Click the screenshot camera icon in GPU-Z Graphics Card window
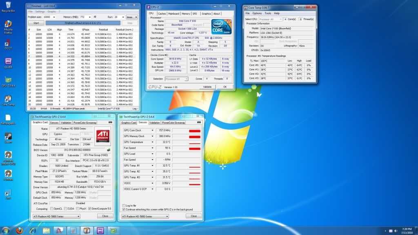The width and height of the screenshot is (418, 235). (110, 122)
